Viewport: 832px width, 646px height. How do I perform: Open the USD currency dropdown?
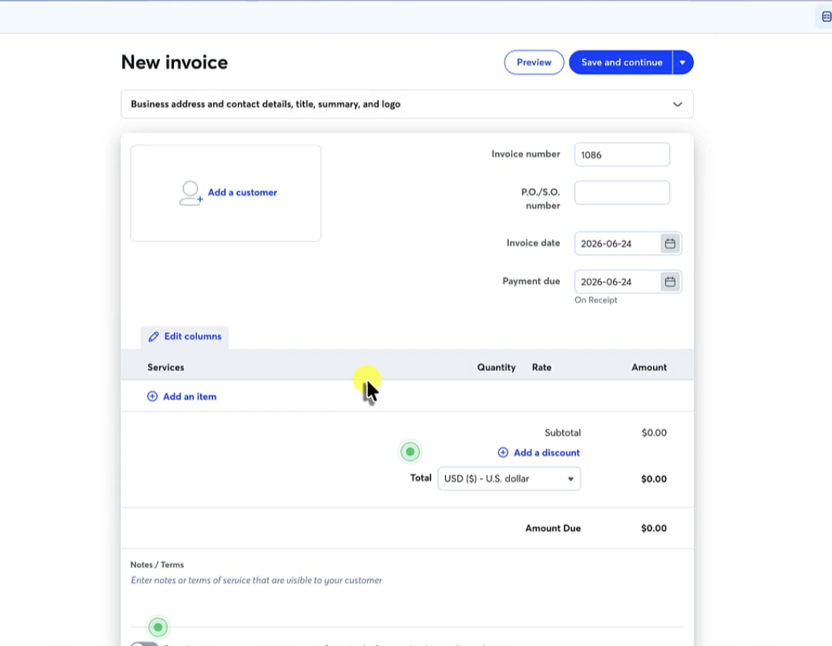[x=509, y=479]
